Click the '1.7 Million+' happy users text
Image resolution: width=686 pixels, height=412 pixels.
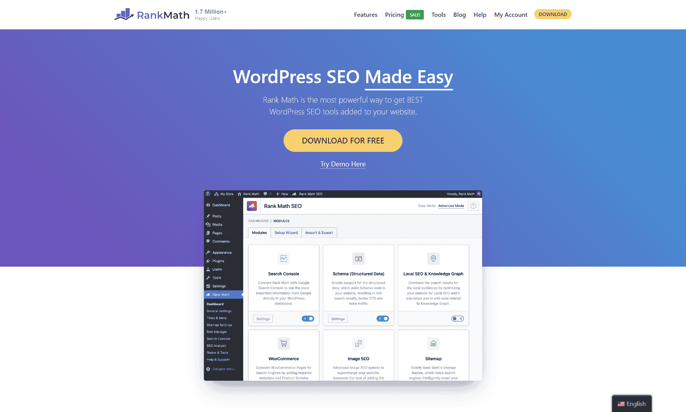coord(211,12)
